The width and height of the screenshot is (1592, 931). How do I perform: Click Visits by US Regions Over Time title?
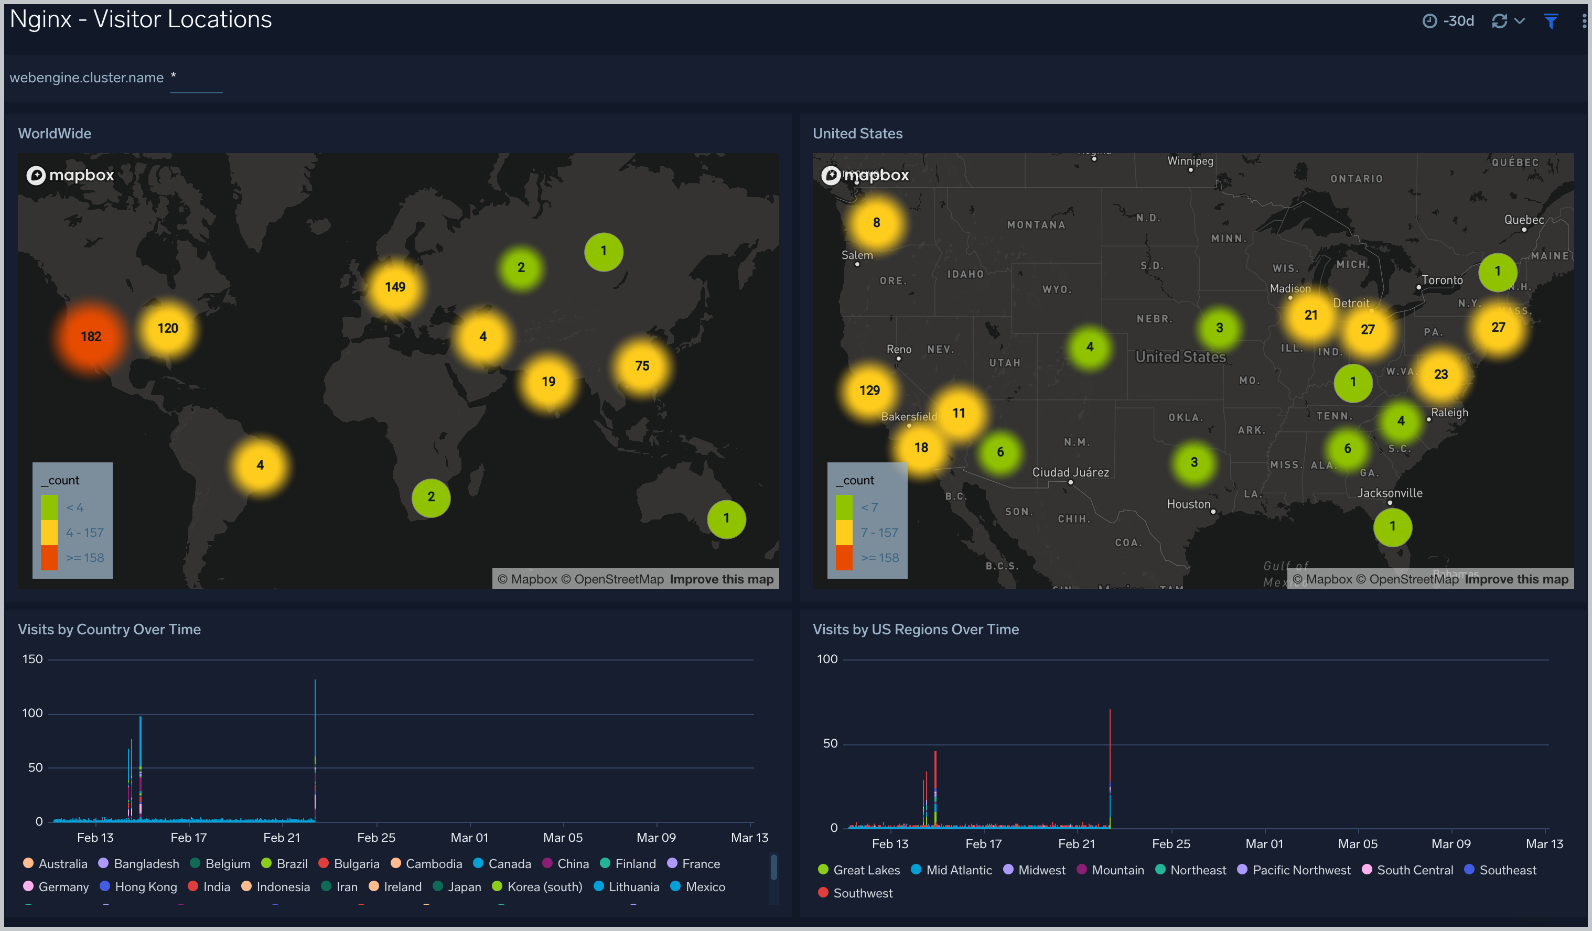coord(916,629)
